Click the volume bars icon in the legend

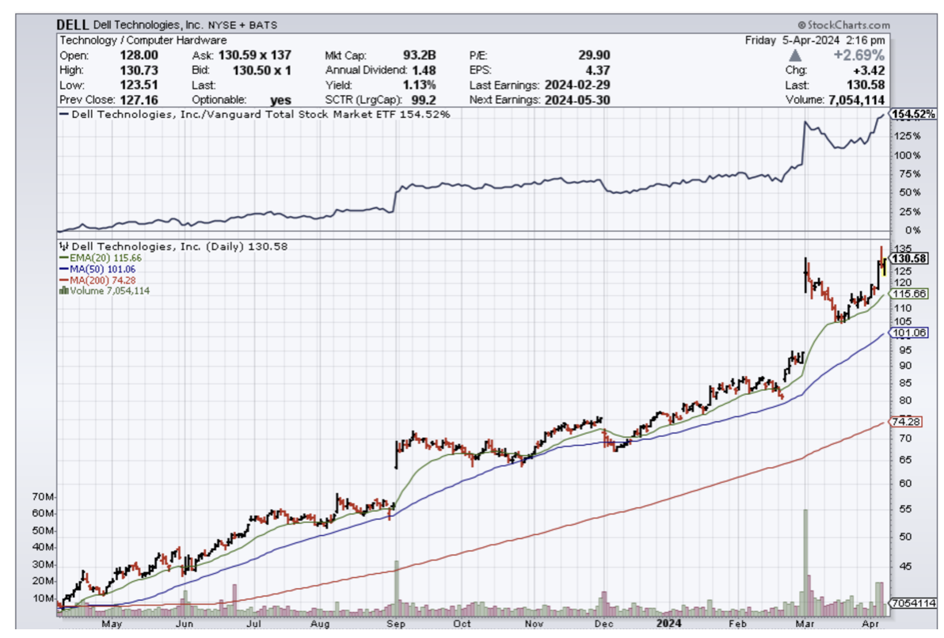[63, 291]
